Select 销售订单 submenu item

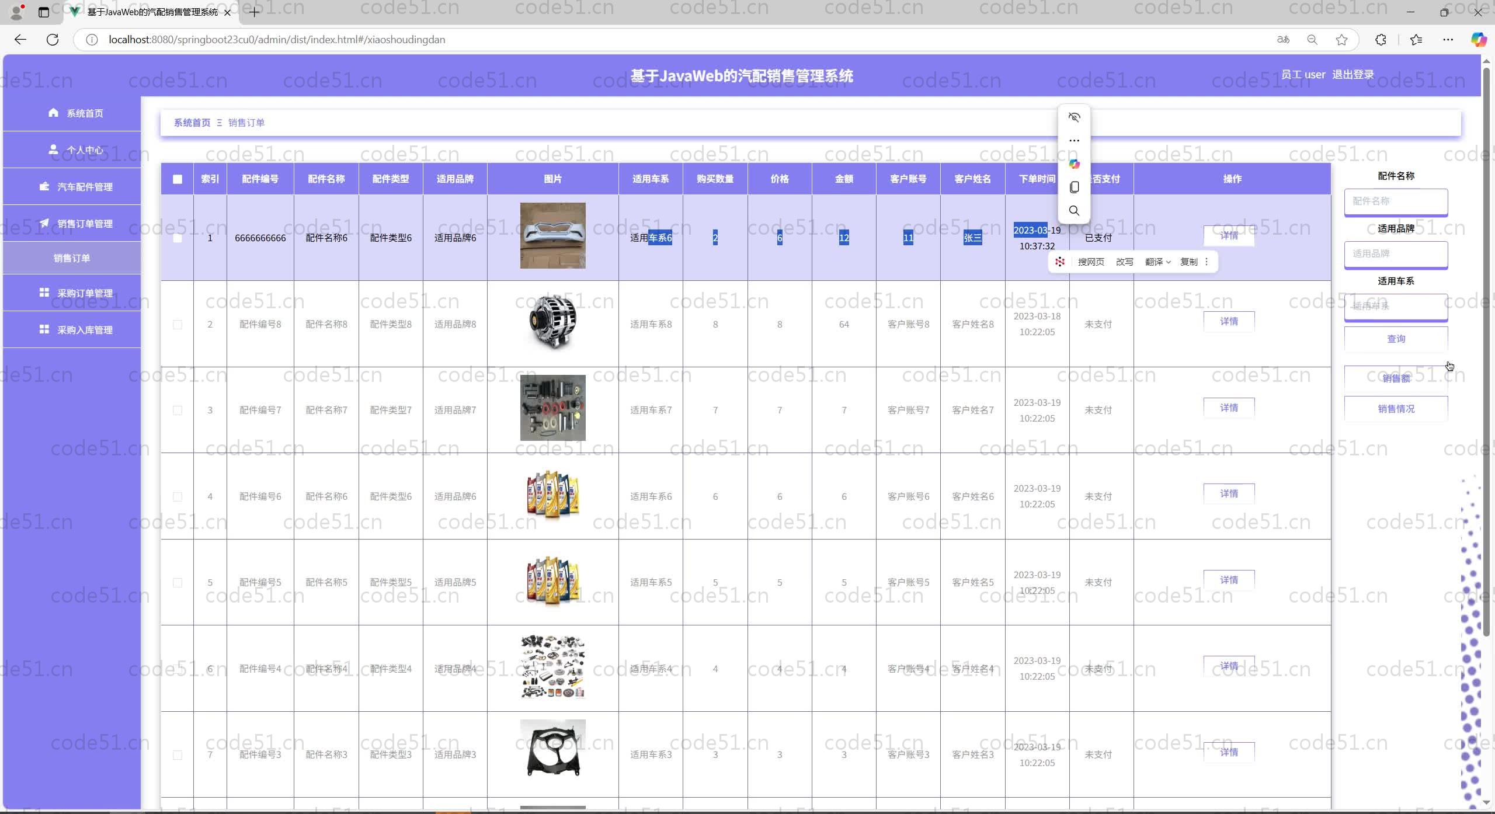point(72,258)
